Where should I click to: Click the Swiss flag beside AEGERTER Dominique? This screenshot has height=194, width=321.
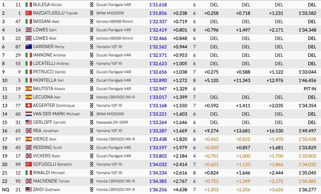pyautogui.click(x=29, y=105)
